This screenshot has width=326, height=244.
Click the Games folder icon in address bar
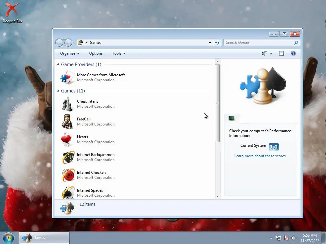[x=80, y=42]
